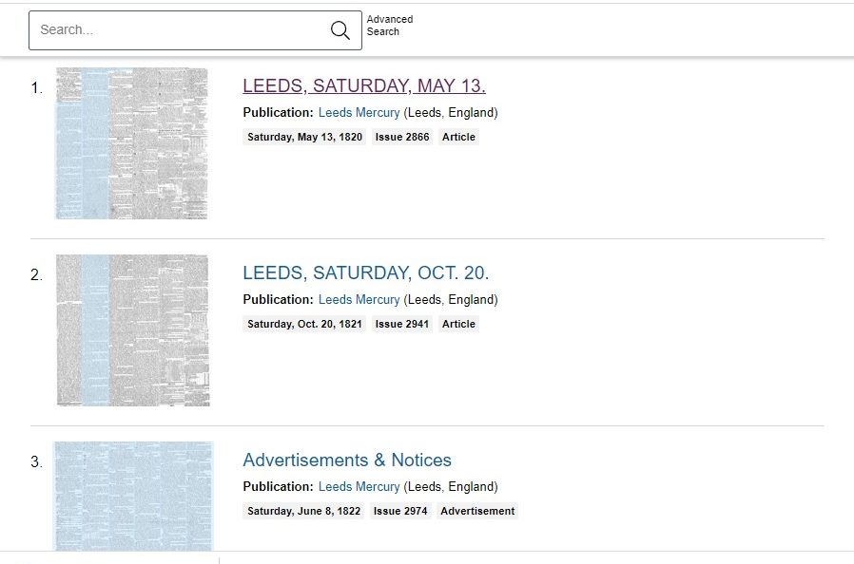
Task: Click the Saturday, May 13, 1820 date tag
Action: coord(303,137)
